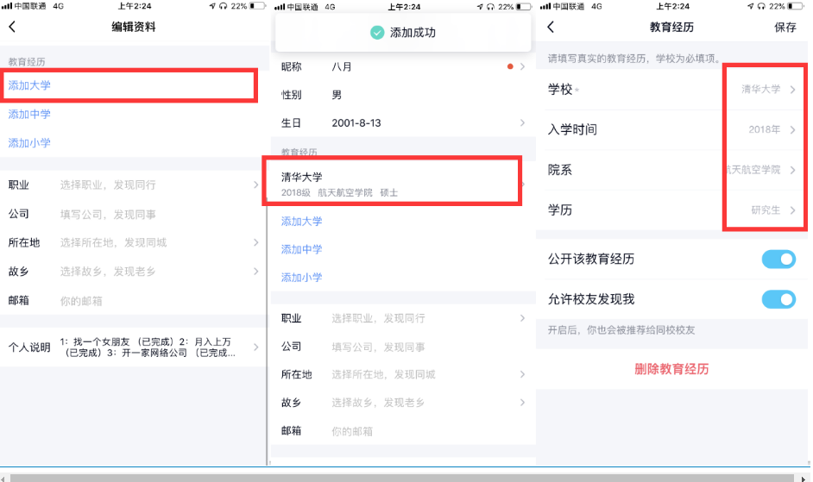Tap signal bars icon above 编辑资料 back arrow
Screen dimensions: 813x482
click(6, 6)
